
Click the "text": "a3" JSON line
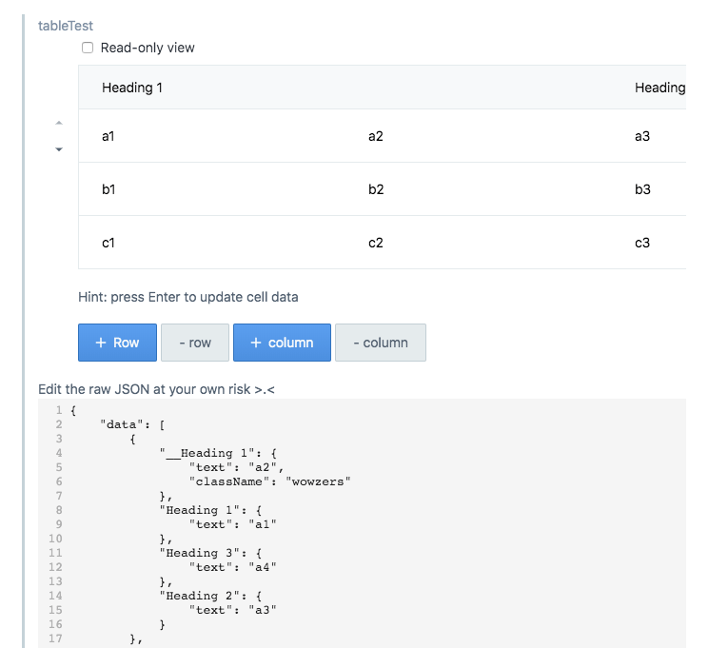pos(233,610)
